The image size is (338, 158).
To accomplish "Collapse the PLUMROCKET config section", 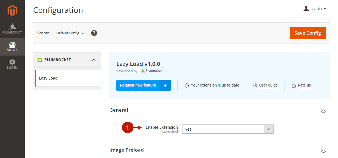I will (x=94, y=60).
